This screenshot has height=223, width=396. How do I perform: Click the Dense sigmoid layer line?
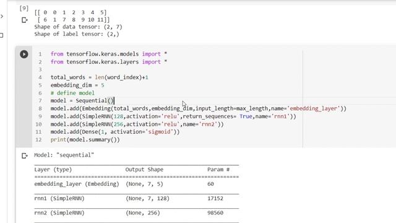click(x=115, y=132)
